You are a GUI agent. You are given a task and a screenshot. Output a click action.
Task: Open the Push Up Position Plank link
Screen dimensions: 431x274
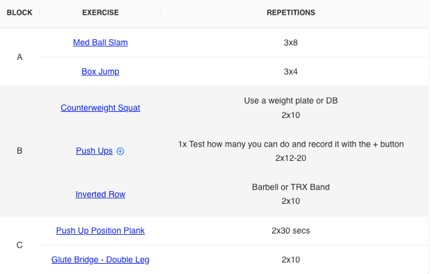(x=100, y=230)
